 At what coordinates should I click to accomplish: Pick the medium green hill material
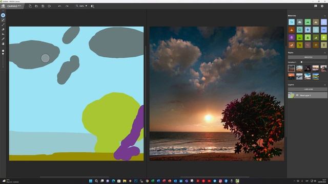point(307,22)
